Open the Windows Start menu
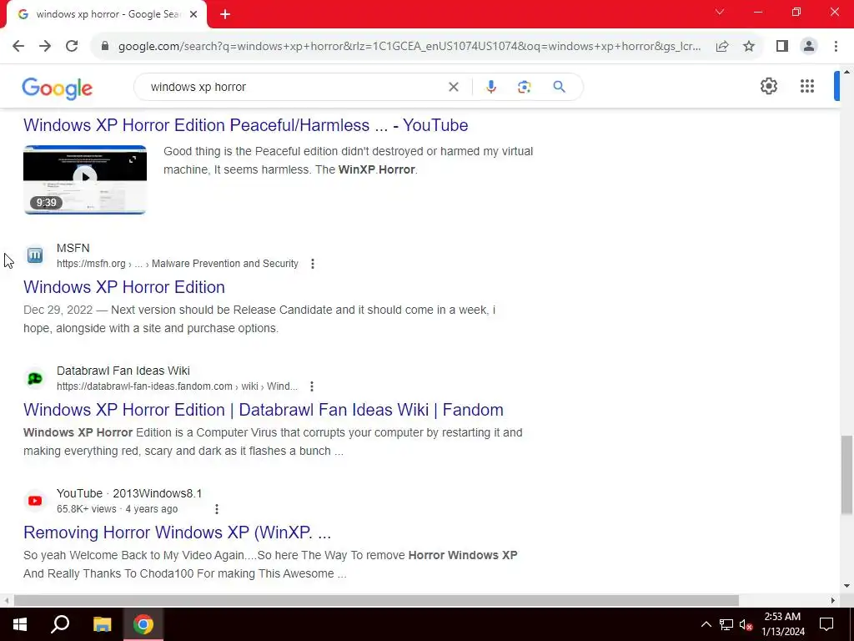The height and width of the screenshot is (641, 854). tap(20, 624)
